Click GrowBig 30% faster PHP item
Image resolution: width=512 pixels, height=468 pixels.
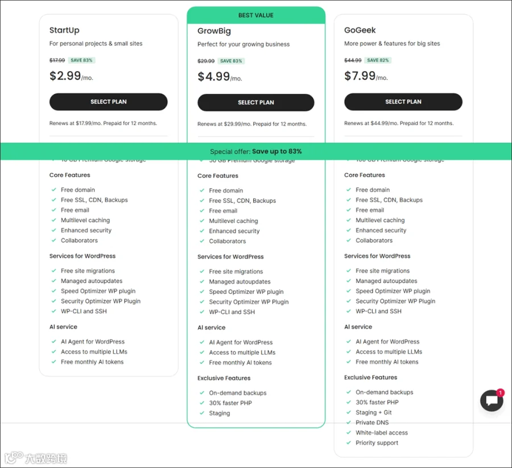(230, 403)
